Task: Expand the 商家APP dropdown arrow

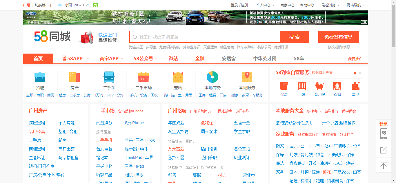Action: coord(122,58)
